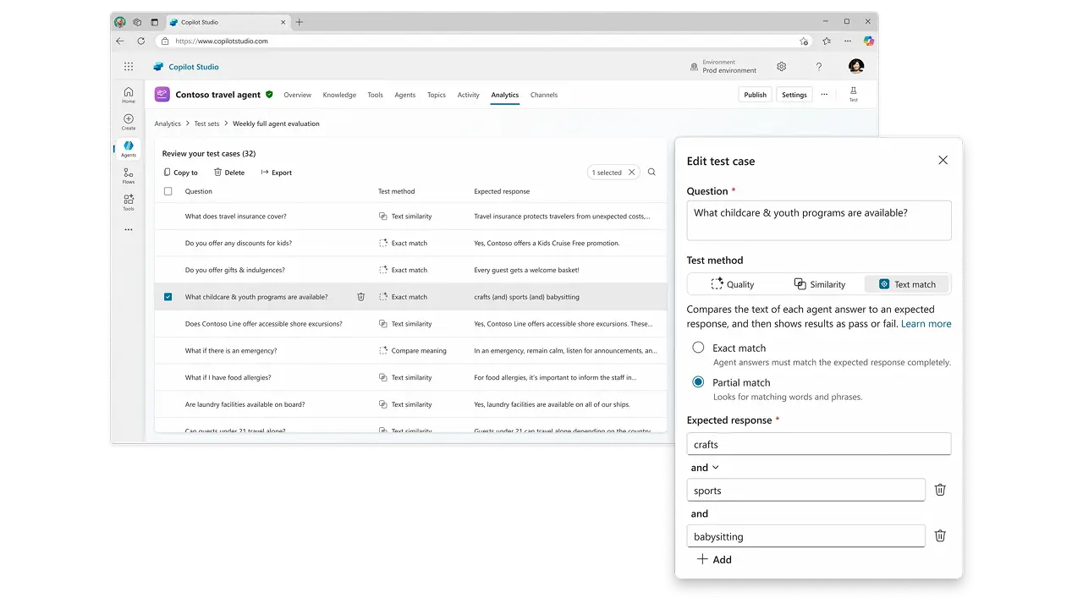
Task: Open help question mark icon
Action: (819, 67)
